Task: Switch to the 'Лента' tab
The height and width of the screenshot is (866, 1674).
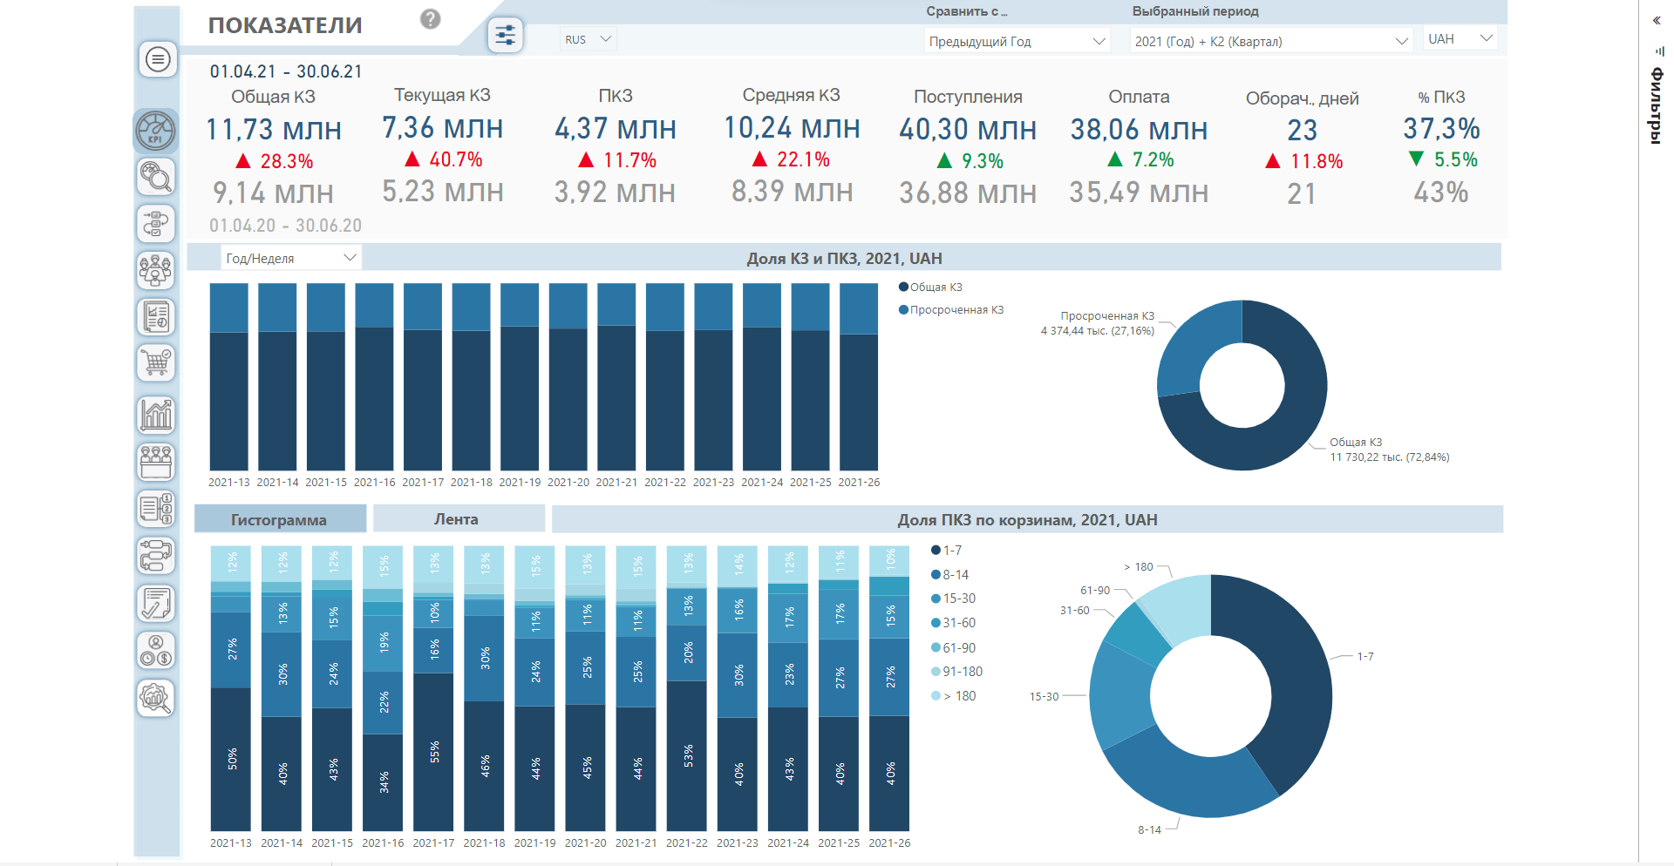Action: pos(457,519)
